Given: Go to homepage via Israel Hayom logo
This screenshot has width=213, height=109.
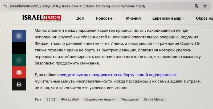Looking at the screenshot, I should 42,18.
